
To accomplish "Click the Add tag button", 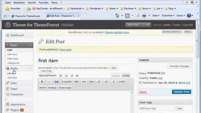I will point(179,108).
